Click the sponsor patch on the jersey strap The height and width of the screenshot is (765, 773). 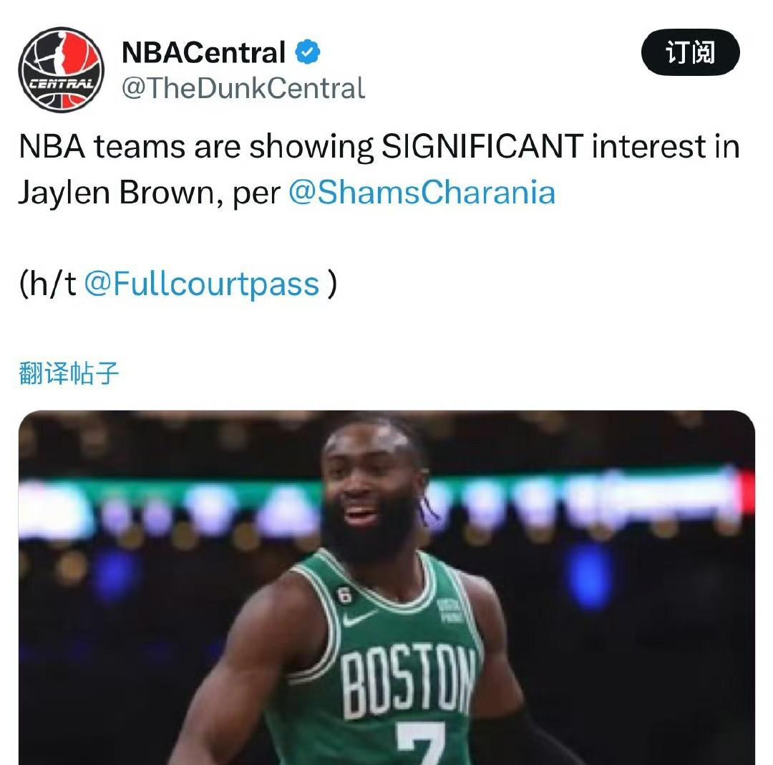[x=449, y=610]
